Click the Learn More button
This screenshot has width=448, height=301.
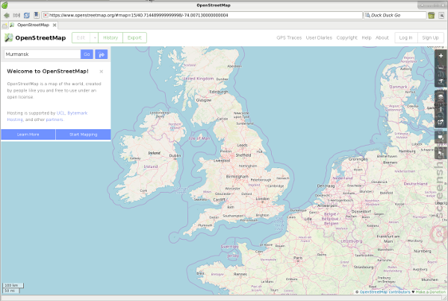(28, 134)
